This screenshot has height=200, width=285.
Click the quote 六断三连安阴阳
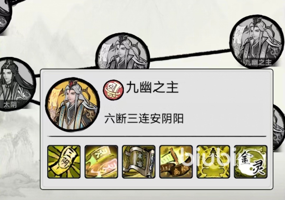click(144, 119)
